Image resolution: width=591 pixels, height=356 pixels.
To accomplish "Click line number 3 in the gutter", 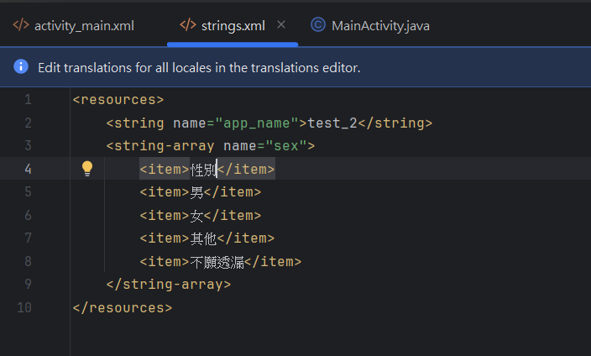I will pyautogui.click(x=29, y=146).
